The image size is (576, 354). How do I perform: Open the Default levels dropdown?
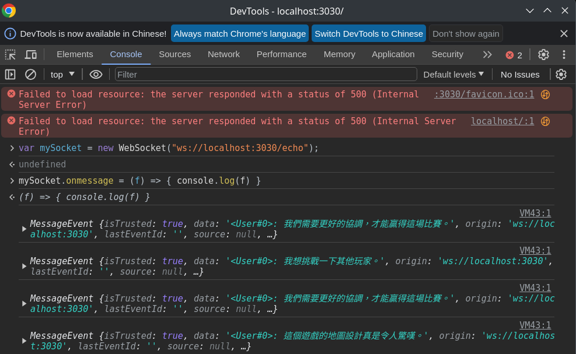453,75
